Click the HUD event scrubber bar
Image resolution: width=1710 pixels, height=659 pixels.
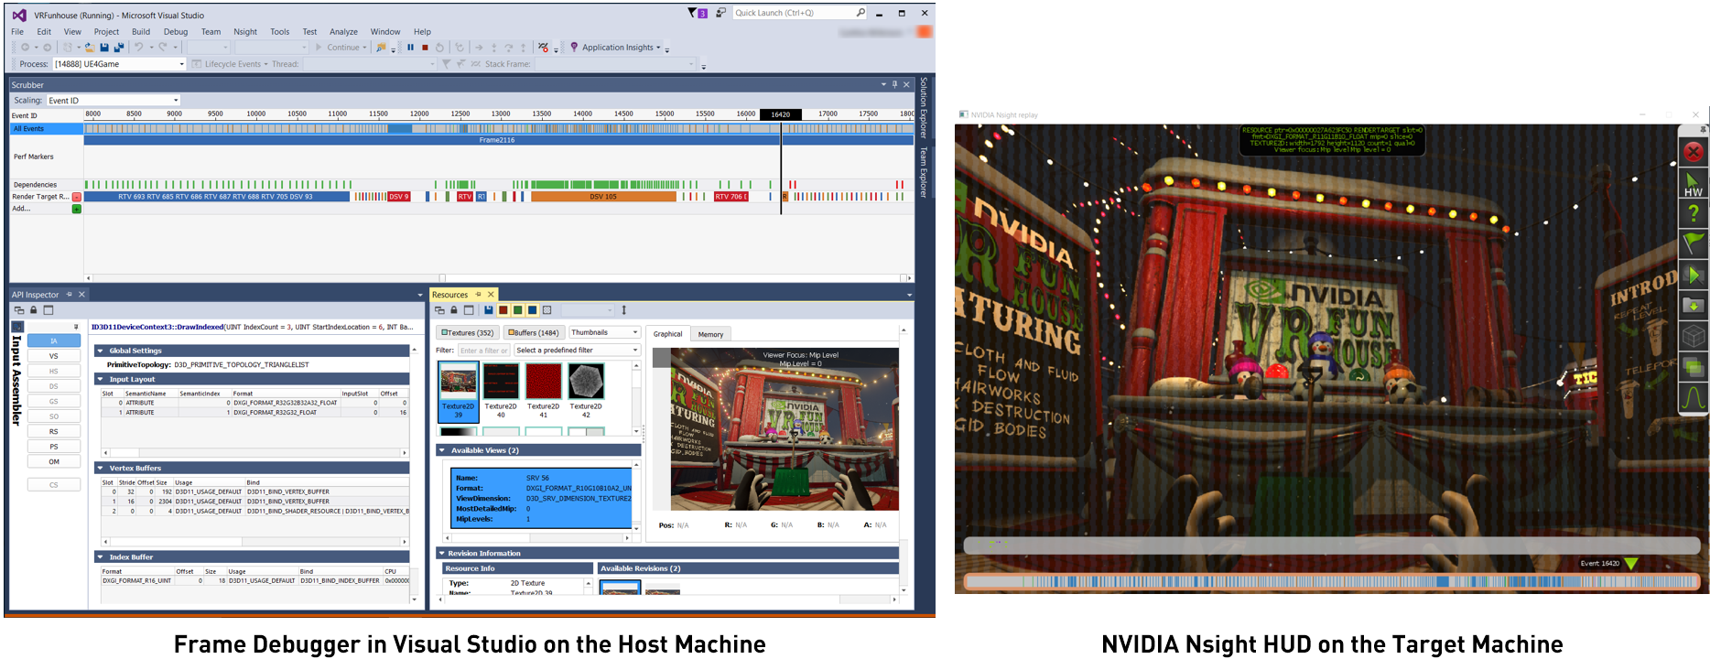1330,581
